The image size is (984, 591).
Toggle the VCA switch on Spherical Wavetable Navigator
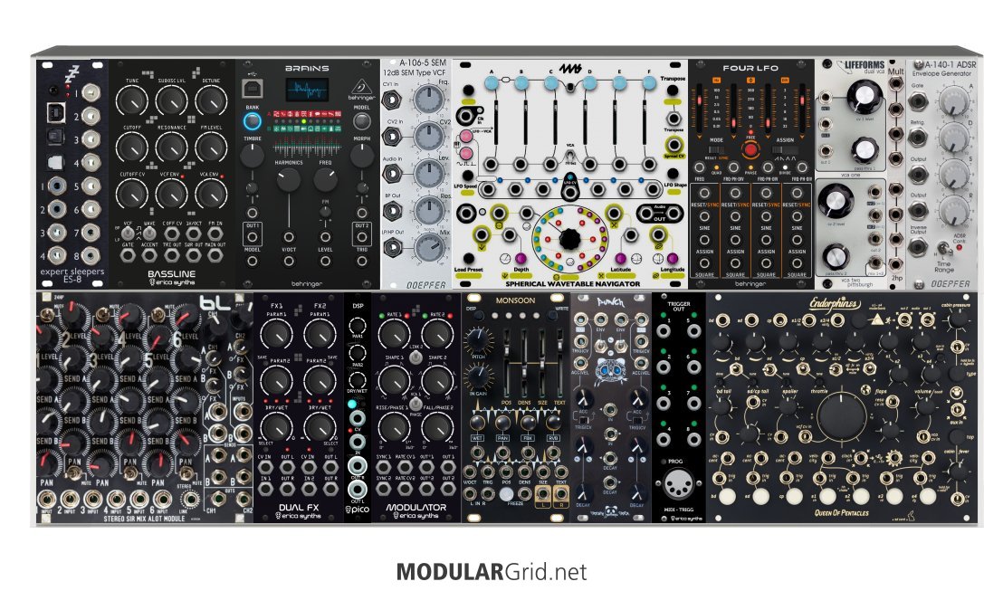[570, 155]
